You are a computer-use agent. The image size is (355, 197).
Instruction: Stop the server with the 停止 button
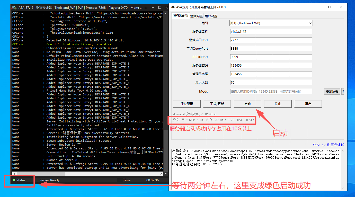278,104
